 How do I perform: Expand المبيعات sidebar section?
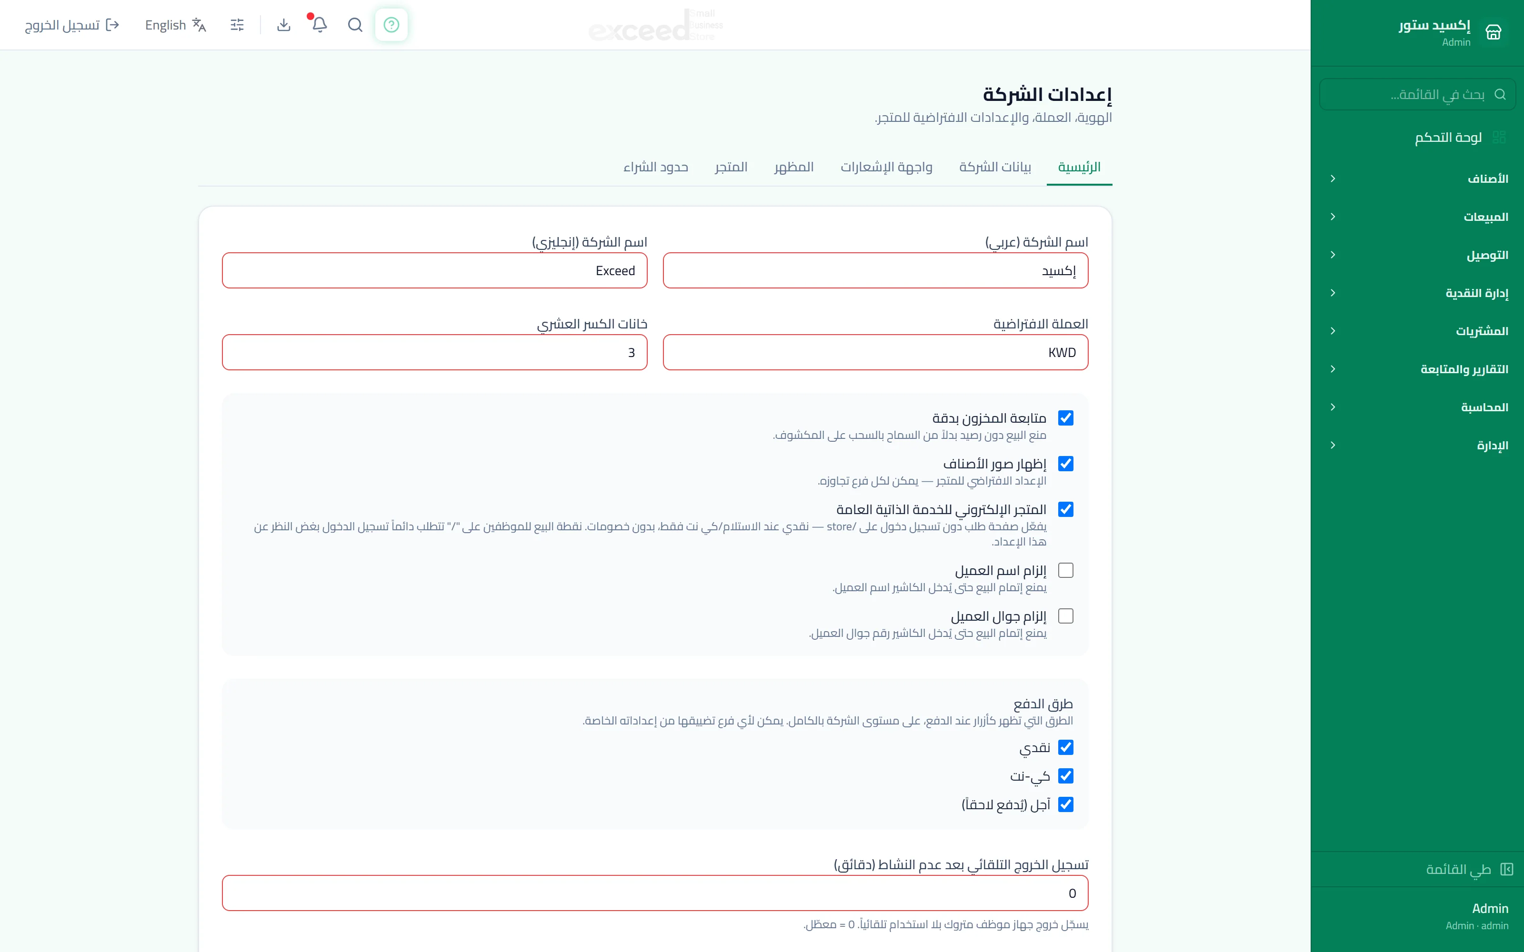(1417, 217)
